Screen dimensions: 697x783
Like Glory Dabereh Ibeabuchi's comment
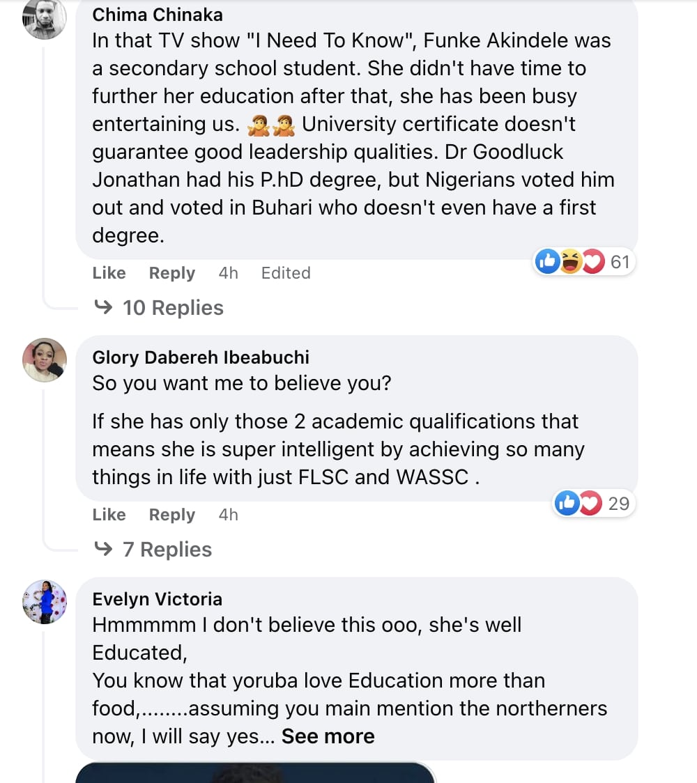coord(109,515)
